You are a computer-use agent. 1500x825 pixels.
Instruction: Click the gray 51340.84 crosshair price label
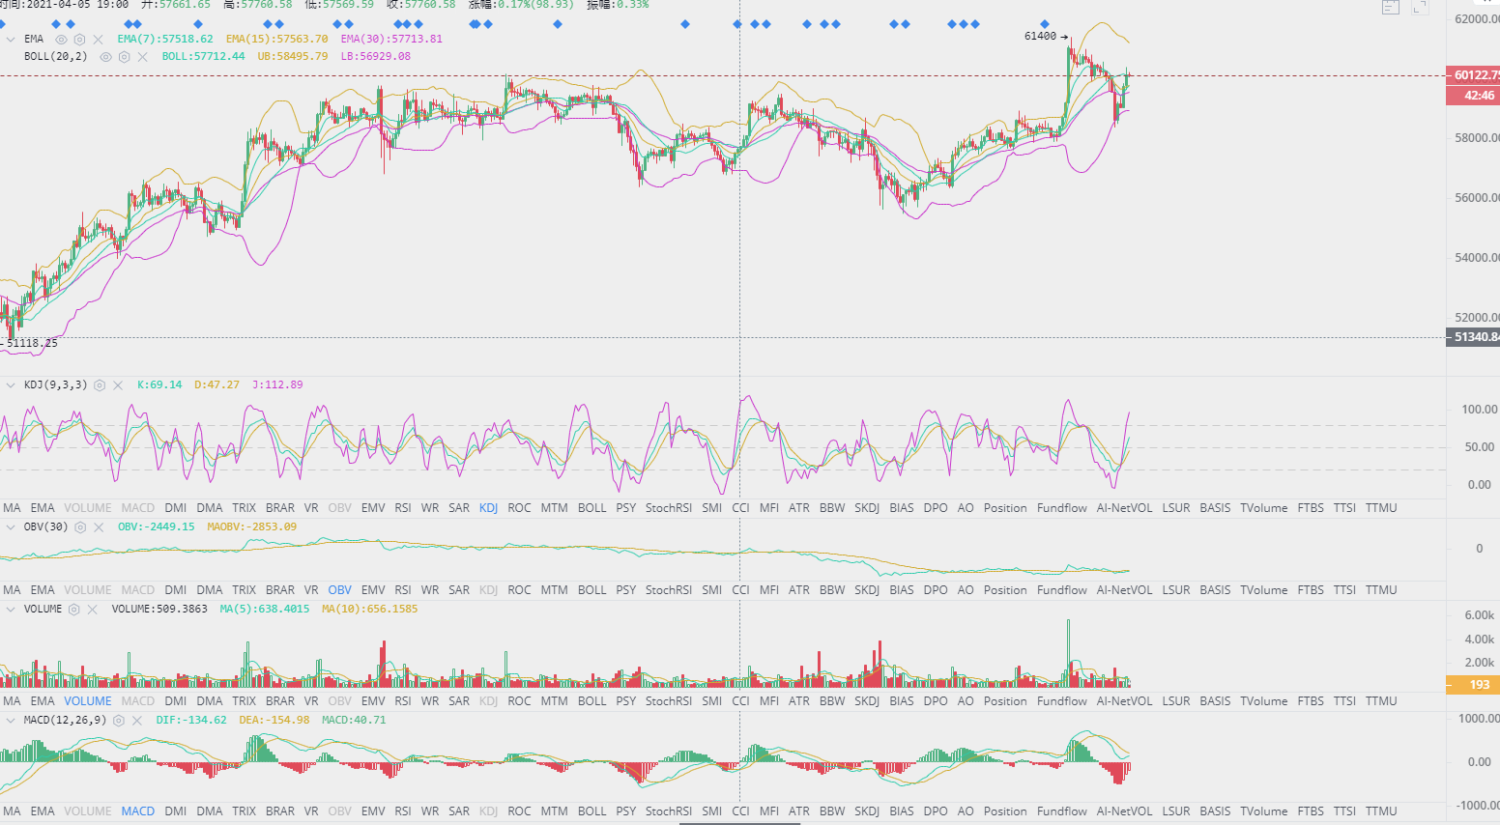point(1473,337)
